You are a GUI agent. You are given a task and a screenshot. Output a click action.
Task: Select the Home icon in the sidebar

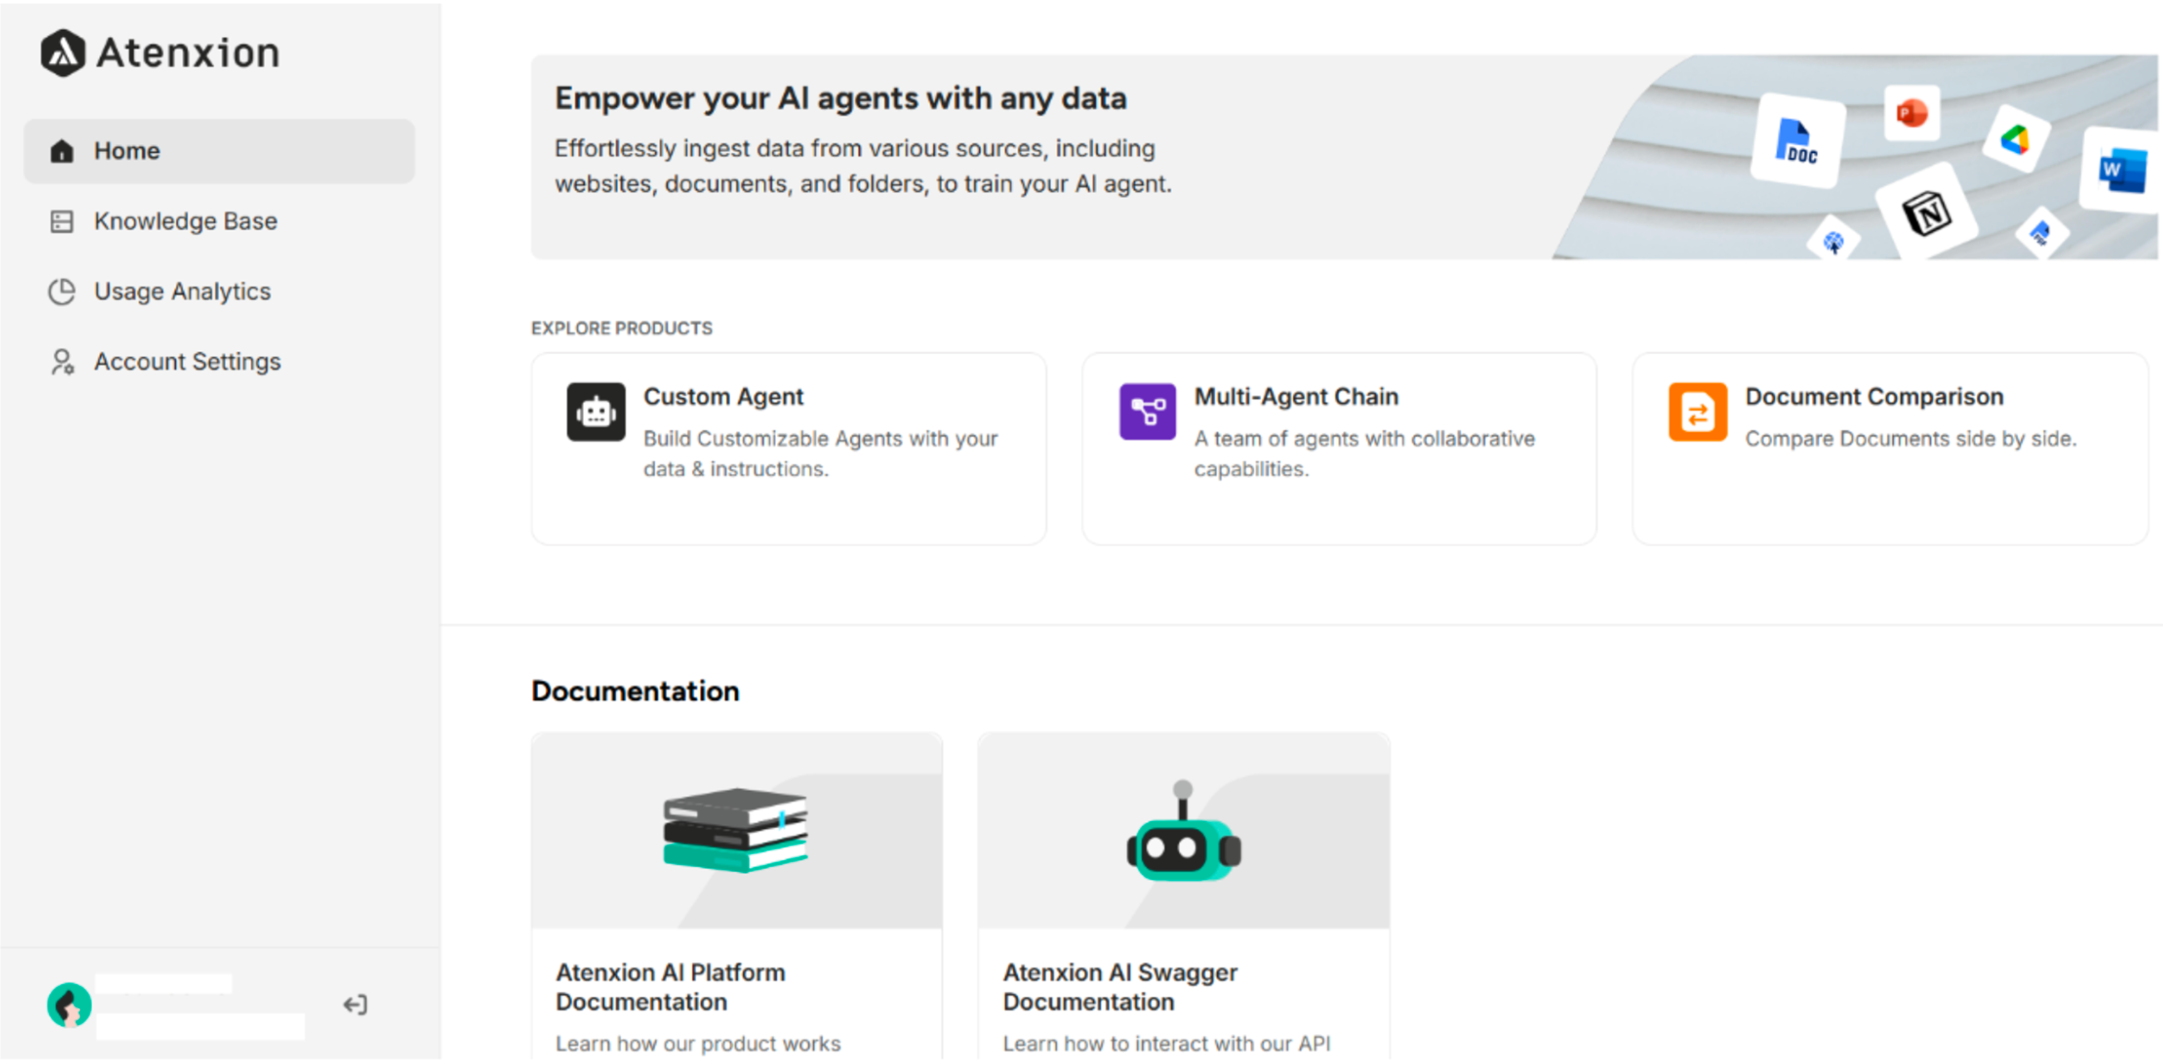tap(61, 151)
